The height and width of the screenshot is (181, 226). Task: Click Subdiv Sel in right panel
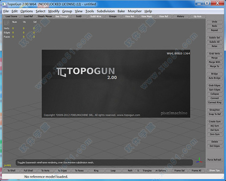click(214, 38)
